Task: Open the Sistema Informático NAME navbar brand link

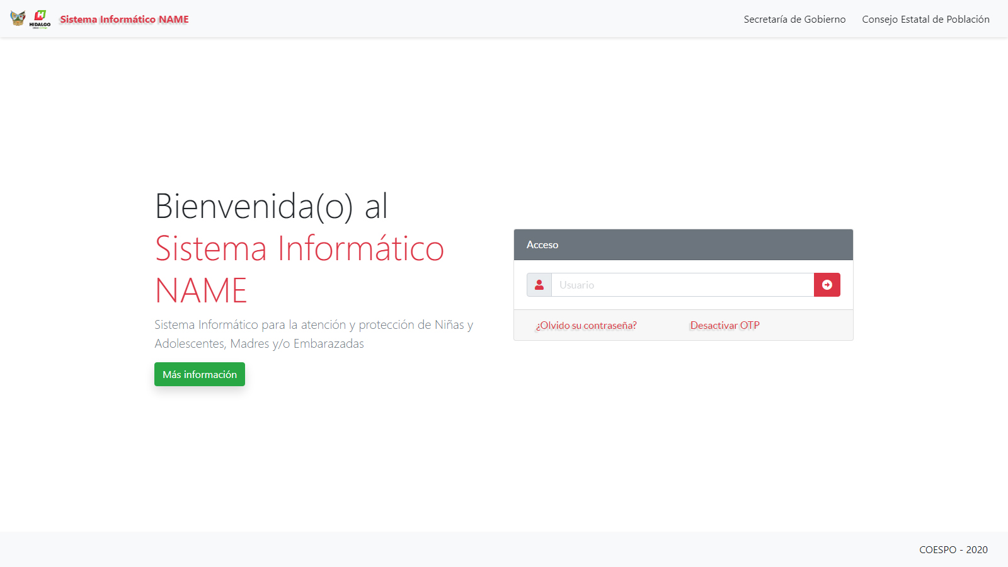Action: [x=124, y=20]
